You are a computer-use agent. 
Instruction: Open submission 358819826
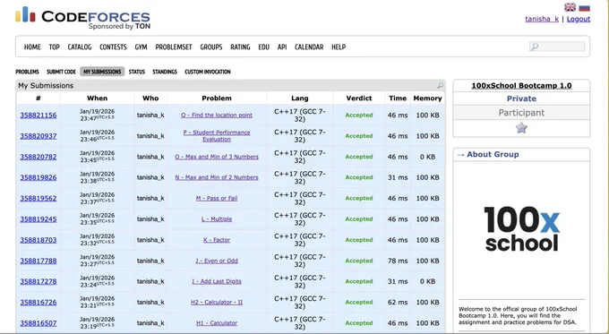[39, 177]
